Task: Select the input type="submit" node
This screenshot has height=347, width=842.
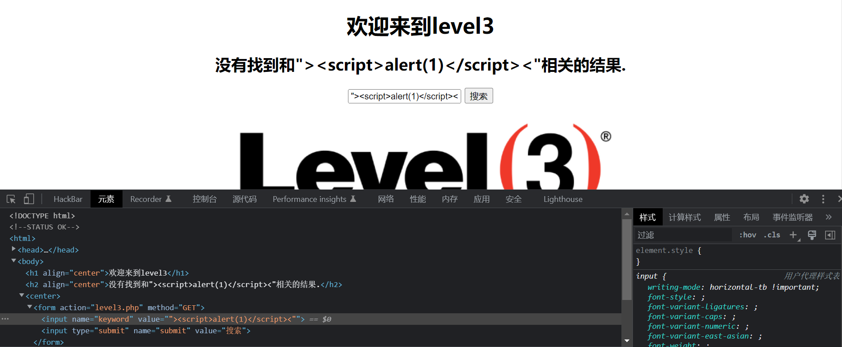Action: click(x=146, y=331)
